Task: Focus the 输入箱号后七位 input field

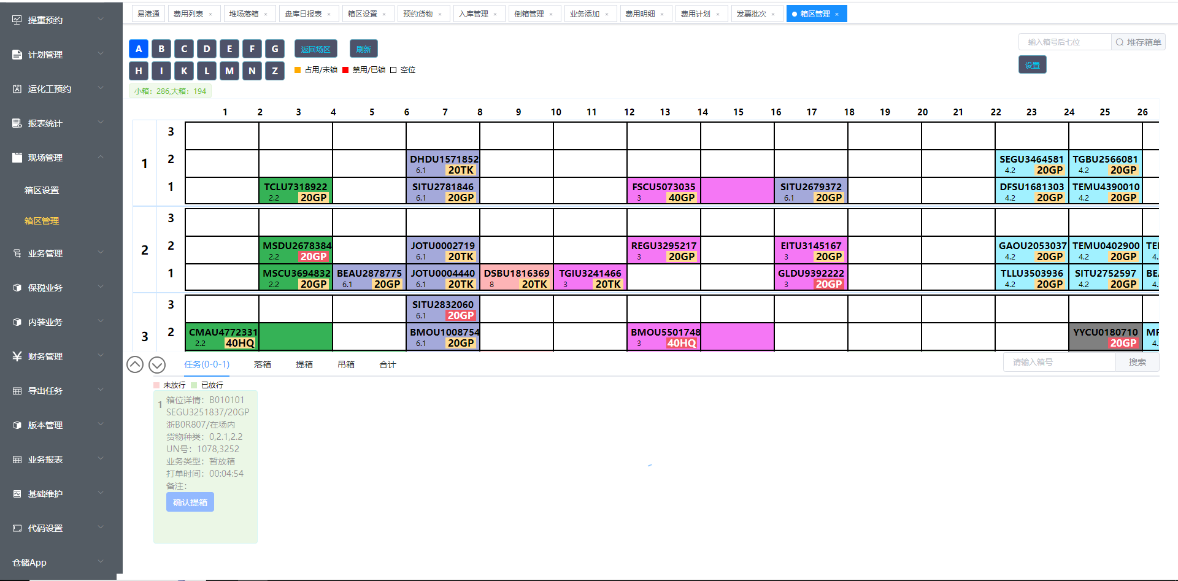Action: (1065, 42)
